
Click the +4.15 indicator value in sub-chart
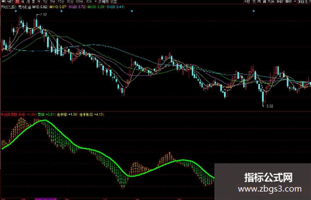(99, 115)
